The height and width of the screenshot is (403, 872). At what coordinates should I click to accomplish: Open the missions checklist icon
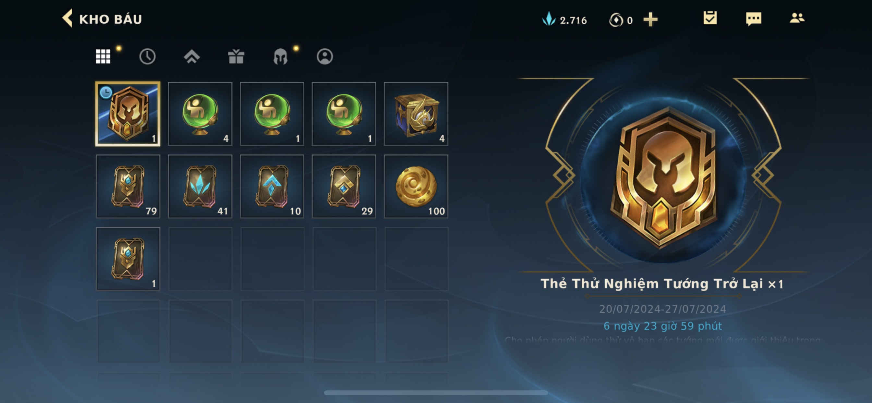[710, 18]
